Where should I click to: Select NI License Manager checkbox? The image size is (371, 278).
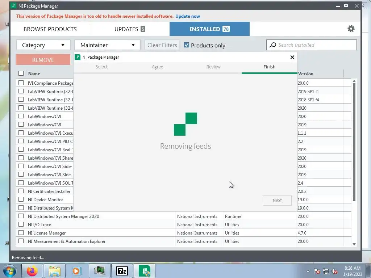pos(21,233)
